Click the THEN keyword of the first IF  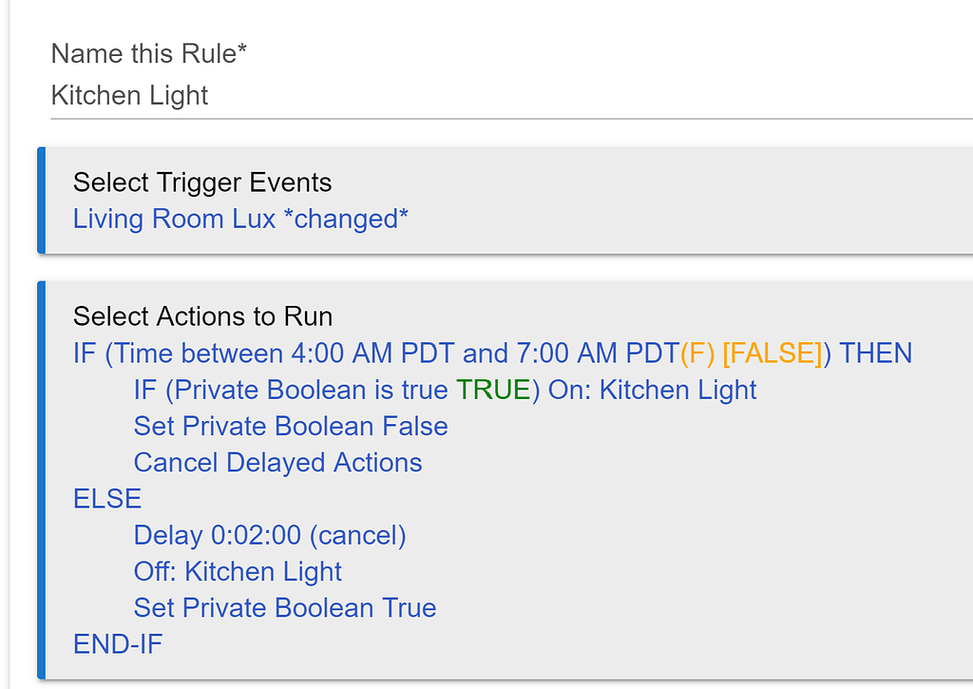point(876,354)
